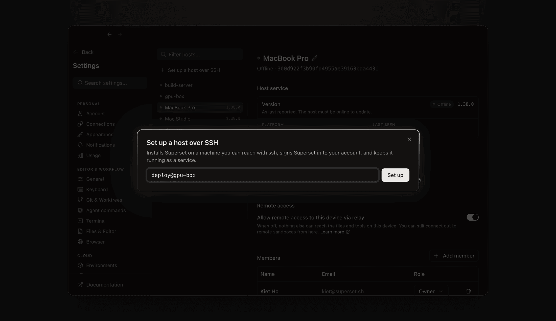Image resolution: width=556 pixels, height=321 pixels.
Task: Click the Git & Worktrees branch icon
Action: point(80,200)
